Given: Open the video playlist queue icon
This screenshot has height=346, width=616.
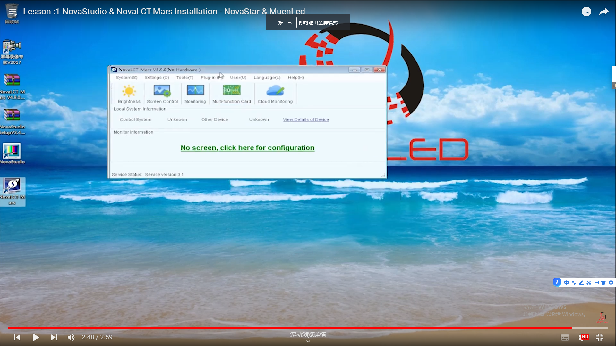Looking at the screenshot, I should tap(13, 12).
